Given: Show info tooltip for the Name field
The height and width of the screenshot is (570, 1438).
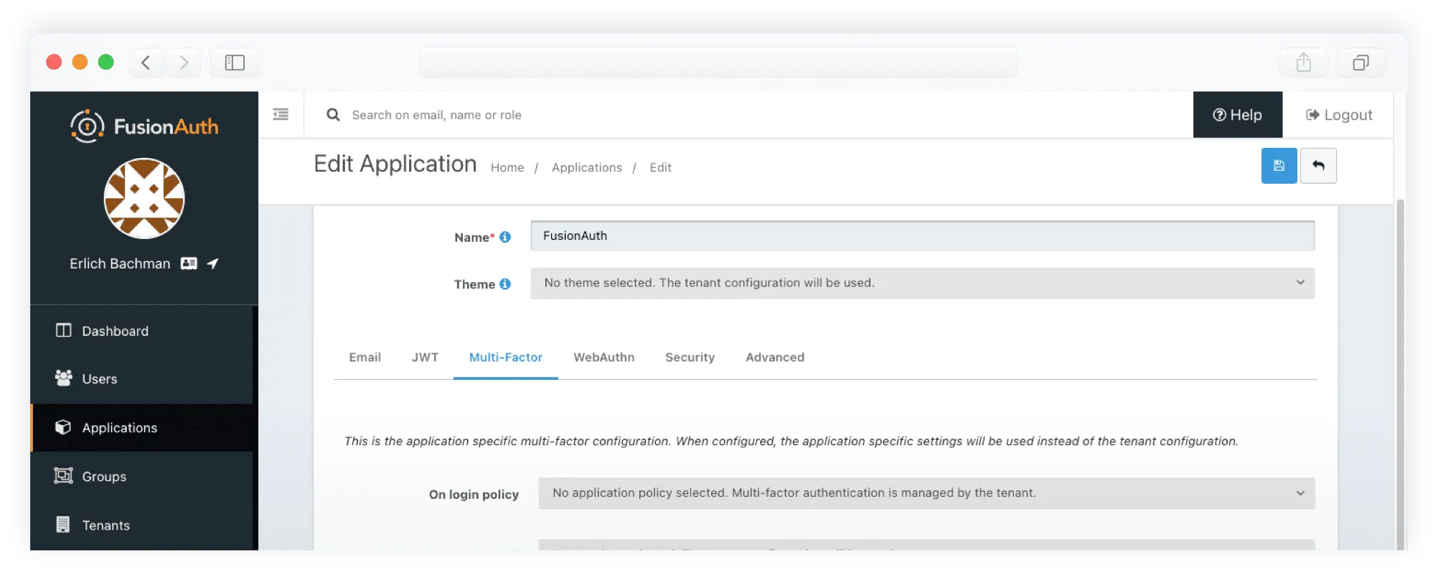Looking at the screenshot, I should click(x=505, y=237).
